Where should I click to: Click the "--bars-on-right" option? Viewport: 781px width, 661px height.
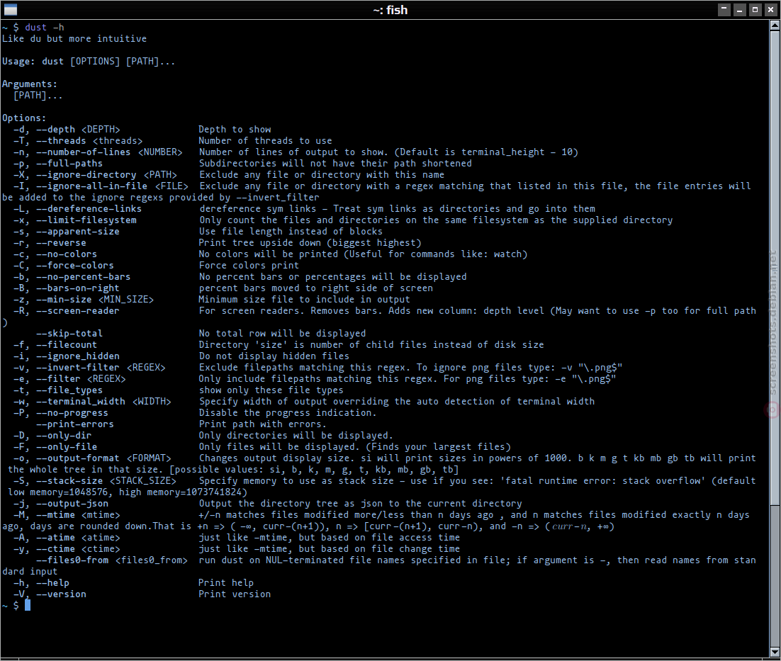pyautogui.click(x=78, y=288)
